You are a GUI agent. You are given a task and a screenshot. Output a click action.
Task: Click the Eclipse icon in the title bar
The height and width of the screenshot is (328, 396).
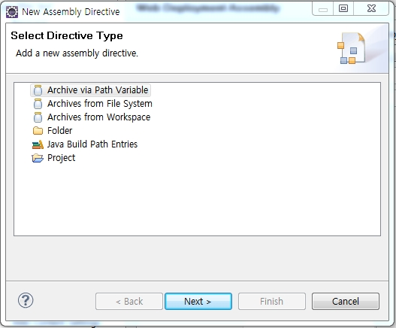pyautogui.click(x=12, y=12)
